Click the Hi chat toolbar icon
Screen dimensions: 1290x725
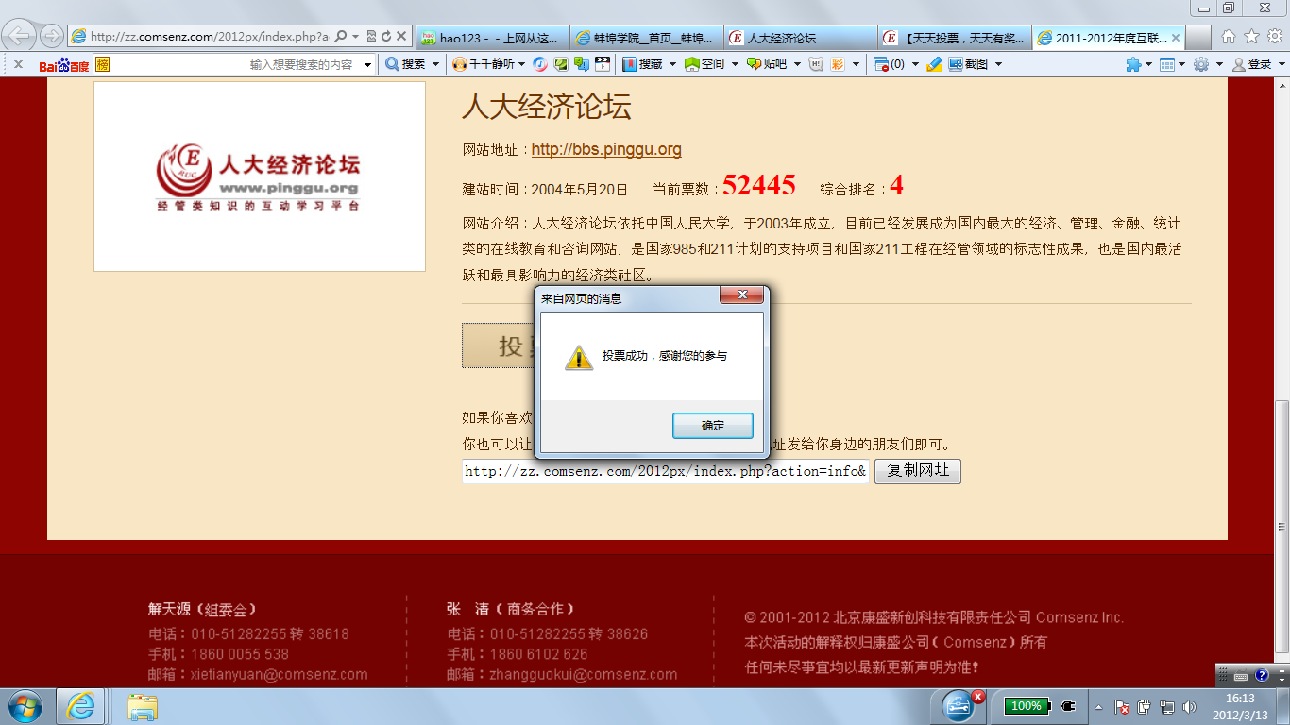coord(816,64)
